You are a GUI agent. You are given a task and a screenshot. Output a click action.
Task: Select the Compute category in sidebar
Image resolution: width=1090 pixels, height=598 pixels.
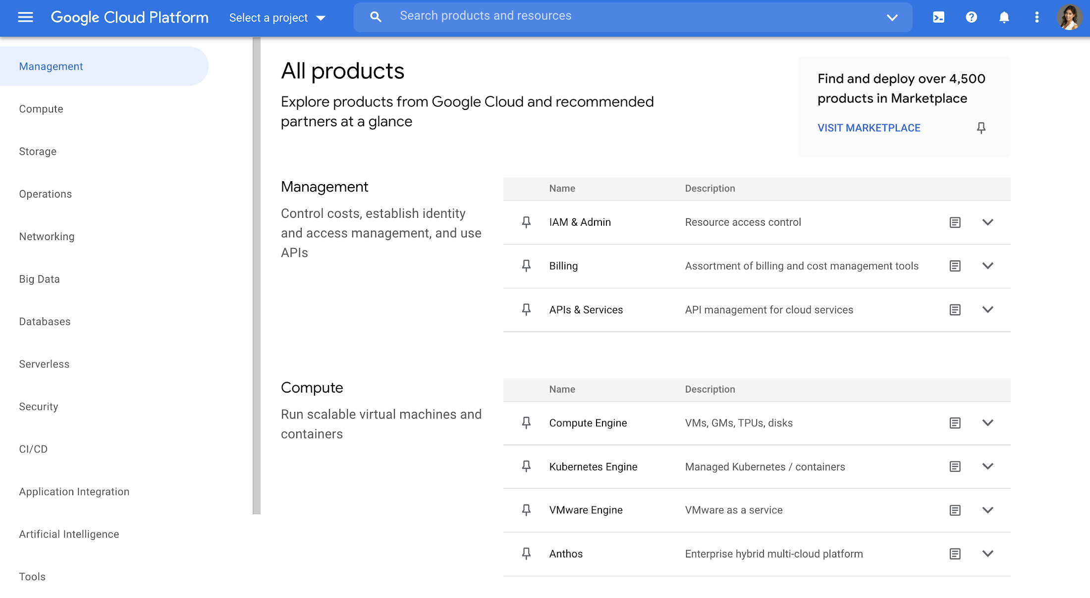(41, 108)
